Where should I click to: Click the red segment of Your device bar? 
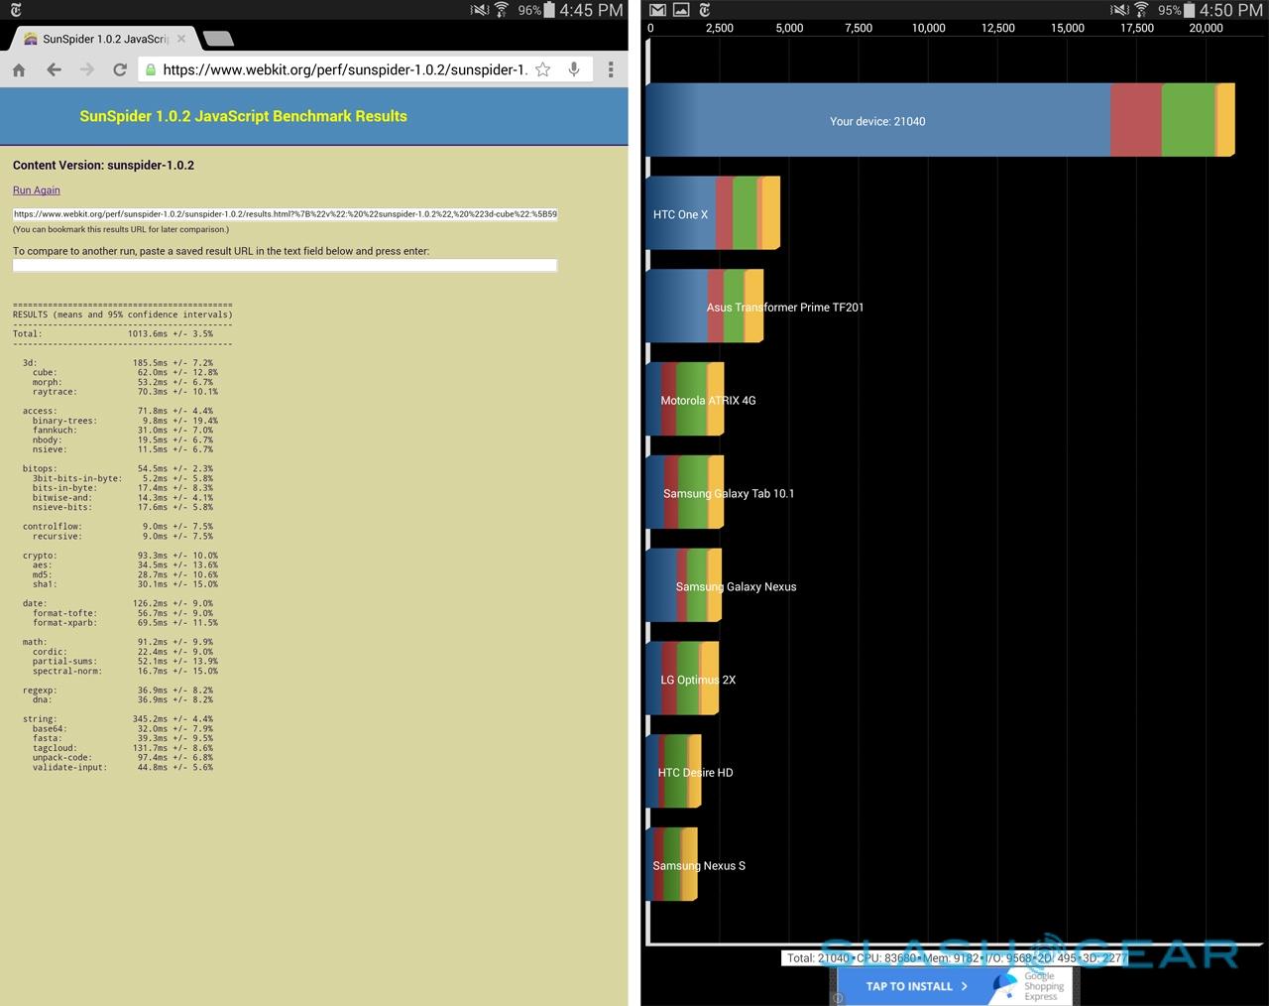tap(1136, 120)
